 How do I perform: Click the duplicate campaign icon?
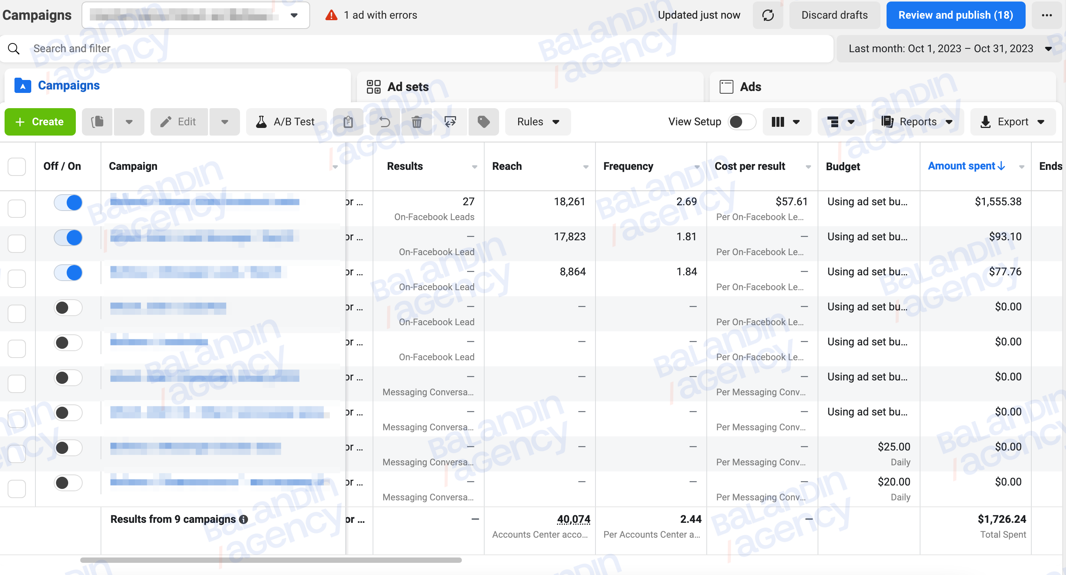coord(97,121)
